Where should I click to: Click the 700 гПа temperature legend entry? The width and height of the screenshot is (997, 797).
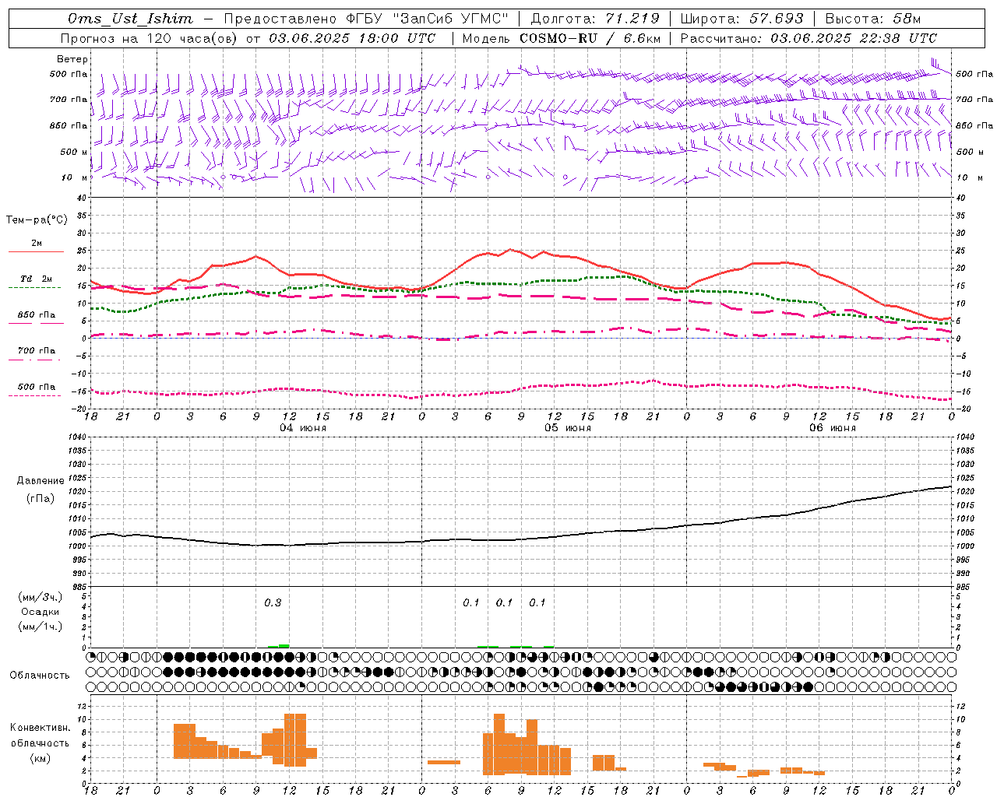(37, 351)
